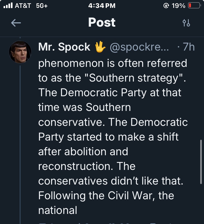The height and width of the screenshot is (224, 204).
Task: Tap the Vulcan salute emoji badge
Action: pos(100,47)
